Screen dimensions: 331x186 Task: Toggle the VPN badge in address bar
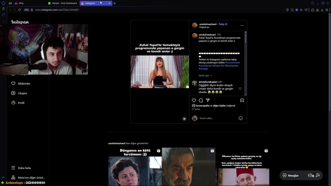point(26,10)
